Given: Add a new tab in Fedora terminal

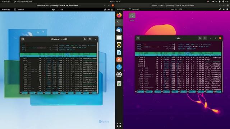Looking at the screenshot, I should pos(23,39).
